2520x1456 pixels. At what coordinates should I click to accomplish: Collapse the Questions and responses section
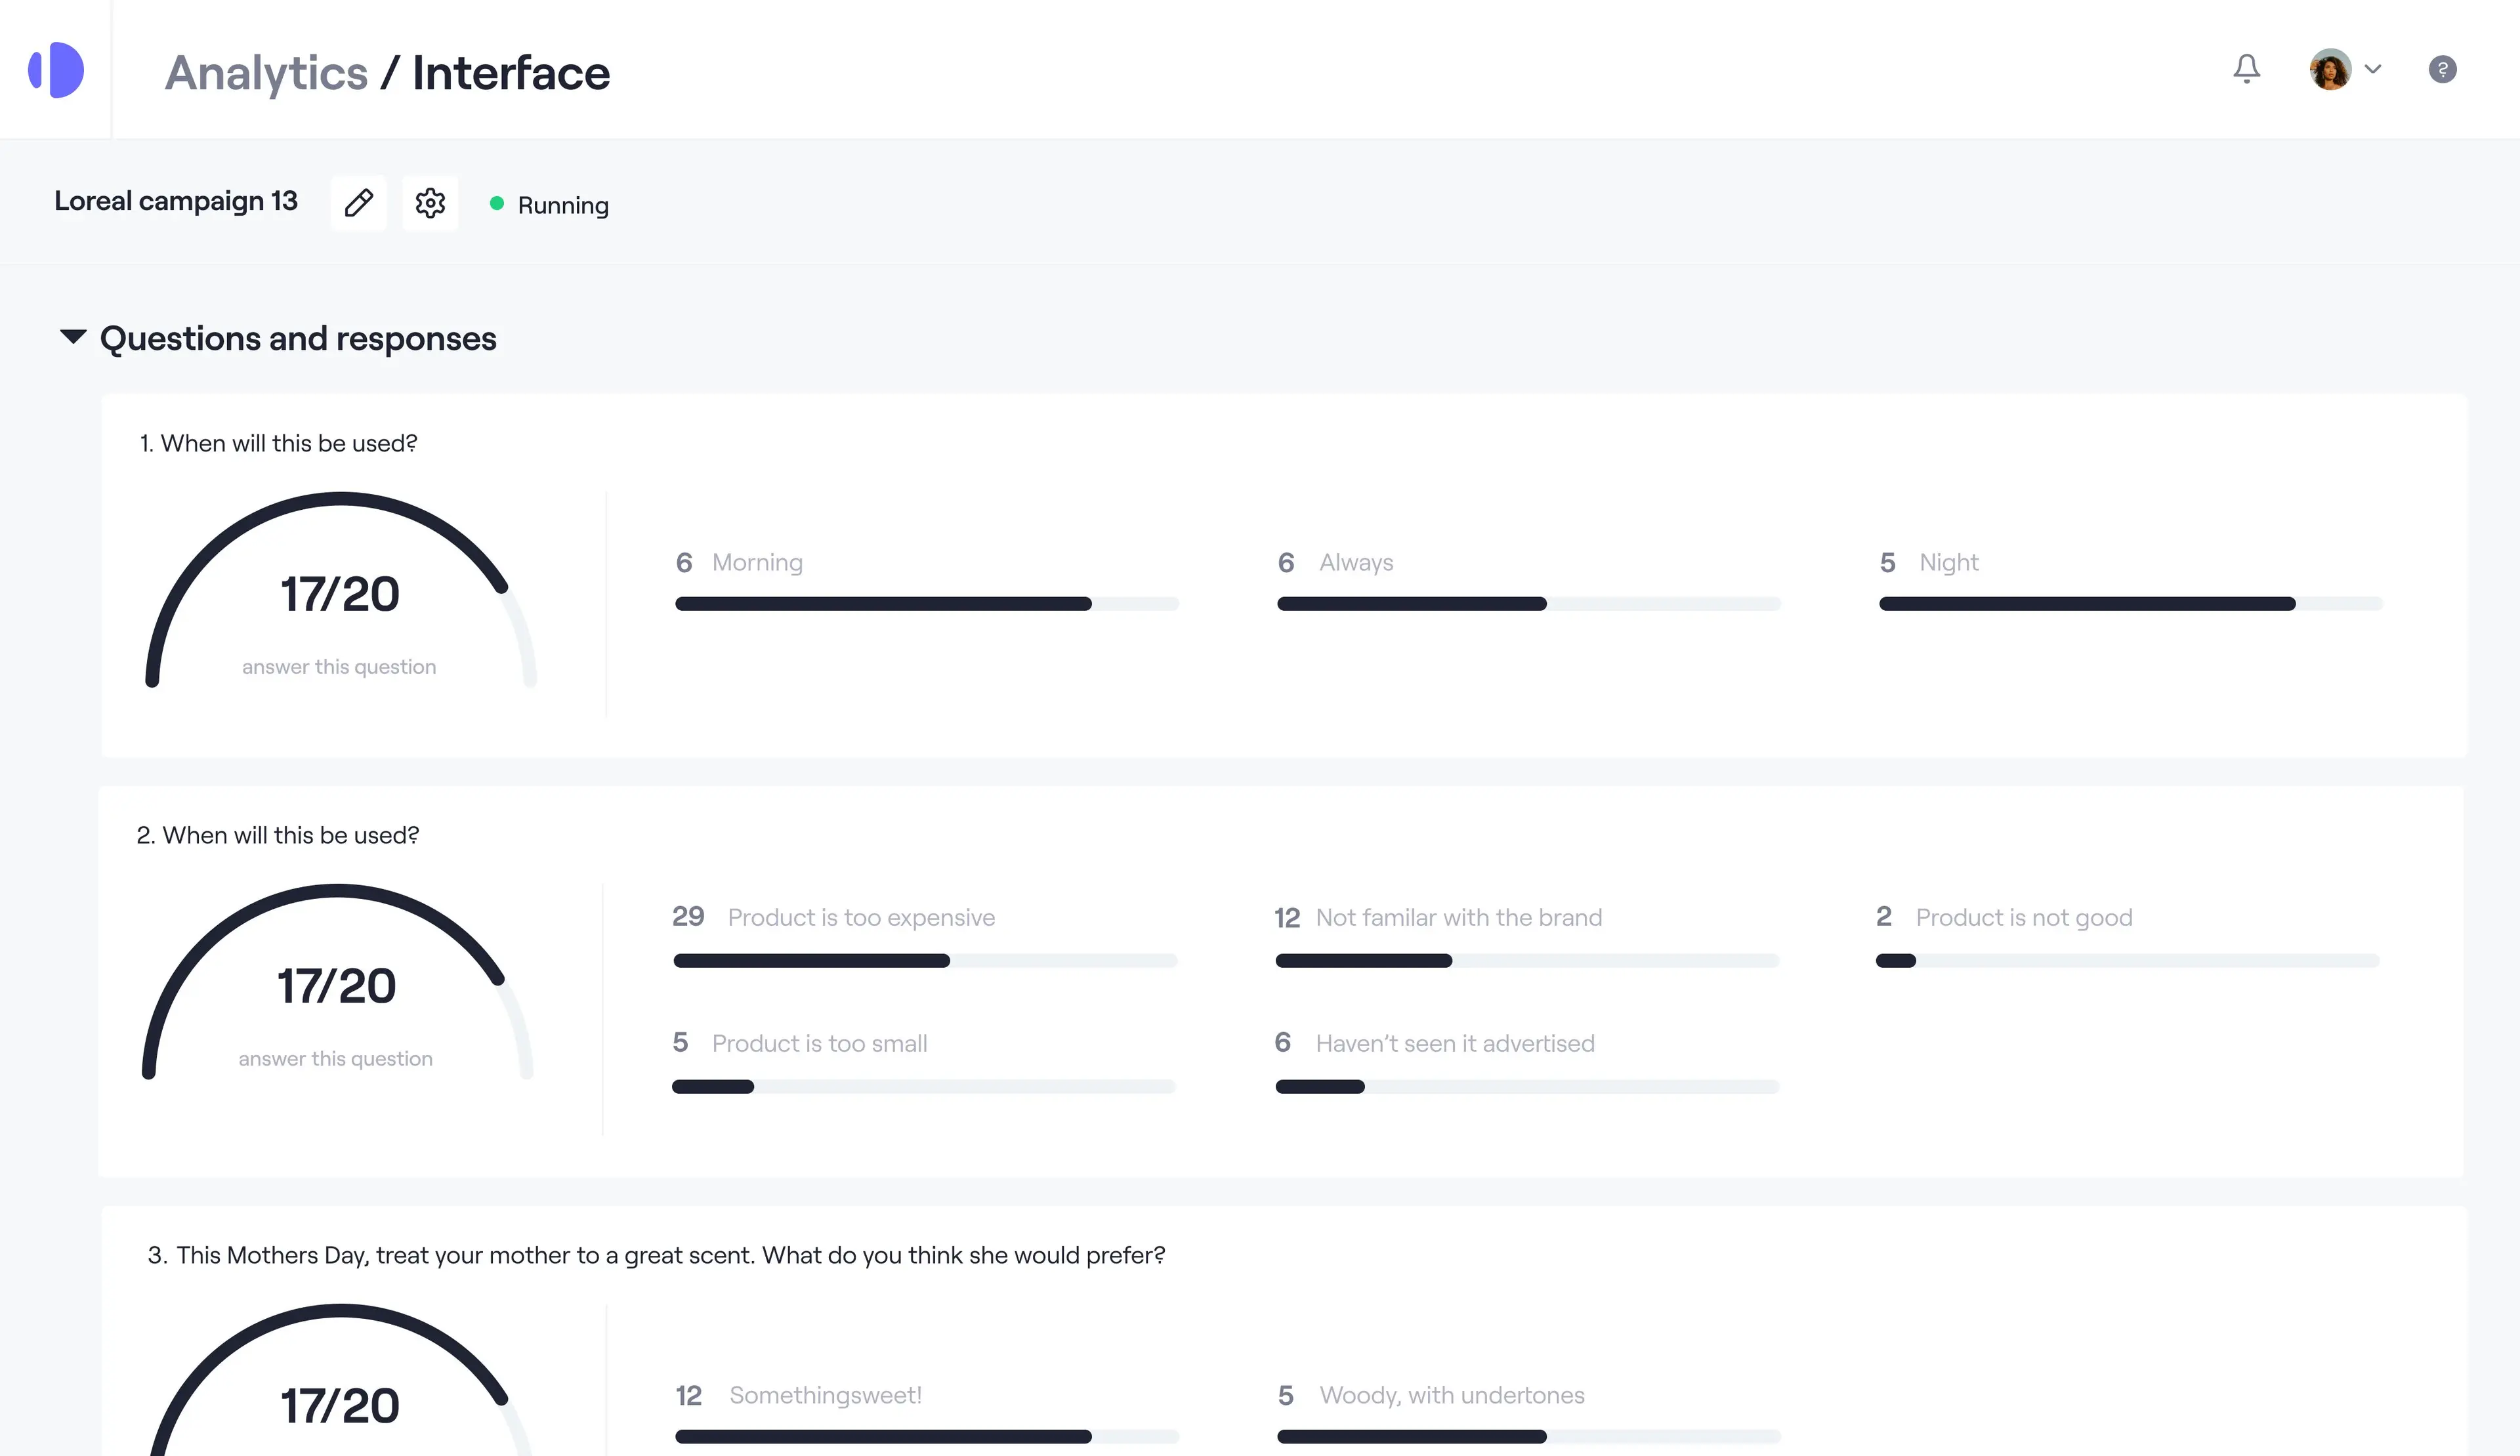(73, 337)
